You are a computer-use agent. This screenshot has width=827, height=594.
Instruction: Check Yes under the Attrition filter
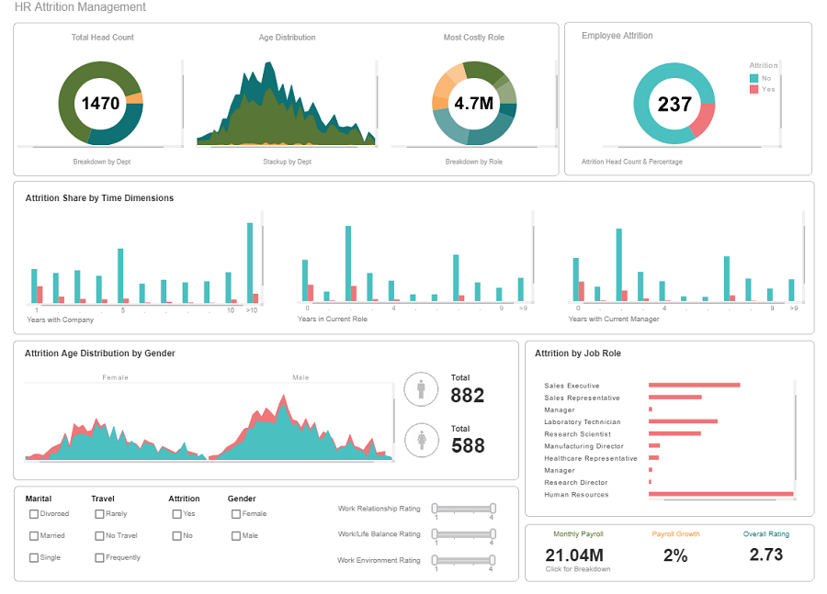tap(176, 514)
